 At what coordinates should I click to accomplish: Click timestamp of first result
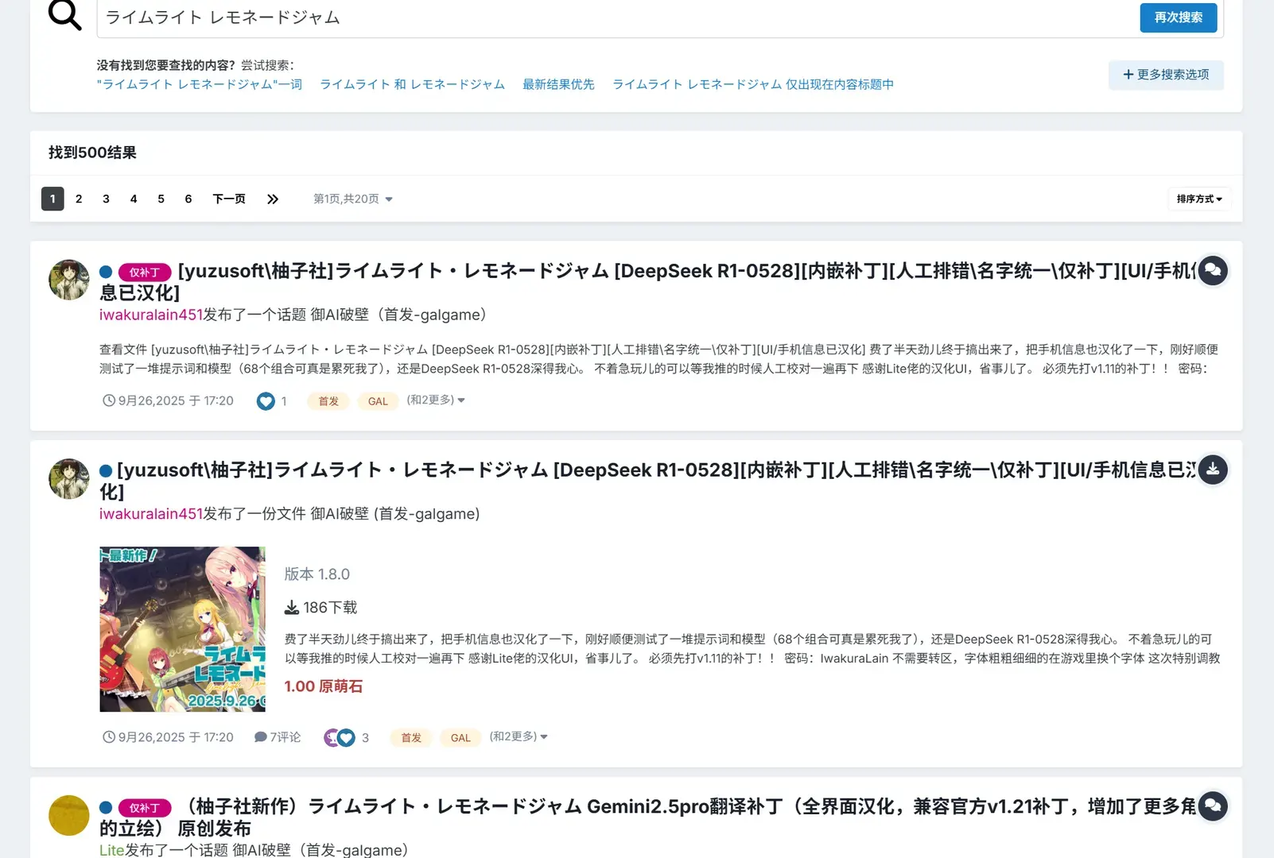pyautogui.click(x=168, y=401)
